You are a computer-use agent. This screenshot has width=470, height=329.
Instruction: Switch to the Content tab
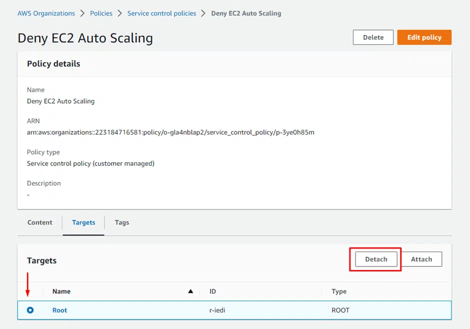pos(40,222)
